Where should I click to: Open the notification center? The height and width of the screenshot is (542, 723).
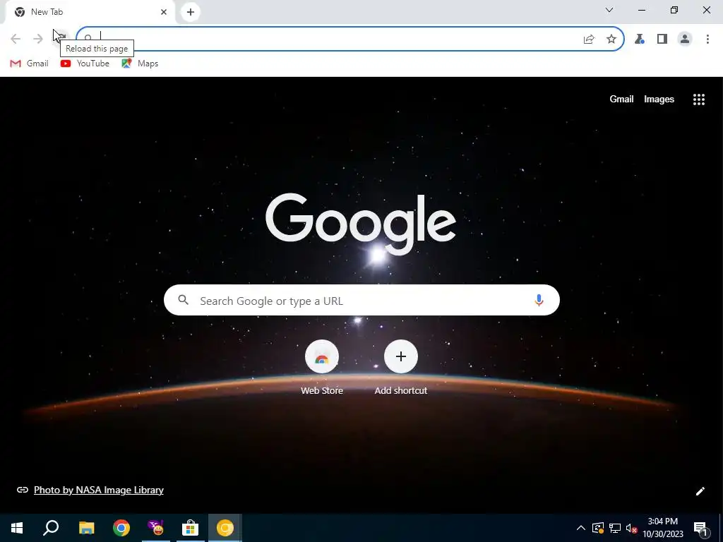pyautogui.click(x=700, y=528)
